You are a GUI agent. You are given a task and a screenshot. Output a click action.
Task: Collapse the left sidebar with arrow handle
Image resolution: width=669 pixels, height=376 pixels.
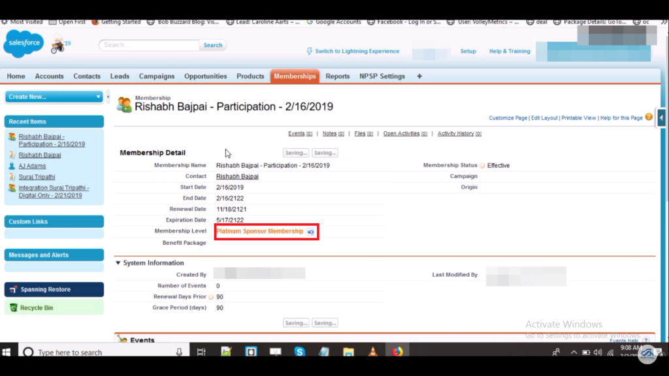108,97
